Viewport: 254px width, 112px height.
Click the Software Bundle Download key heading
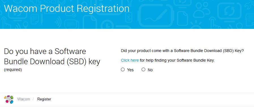52,56
